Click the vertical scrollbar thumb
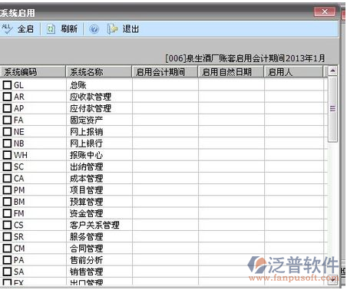347x290 pixels. click(x=332, y=109)
